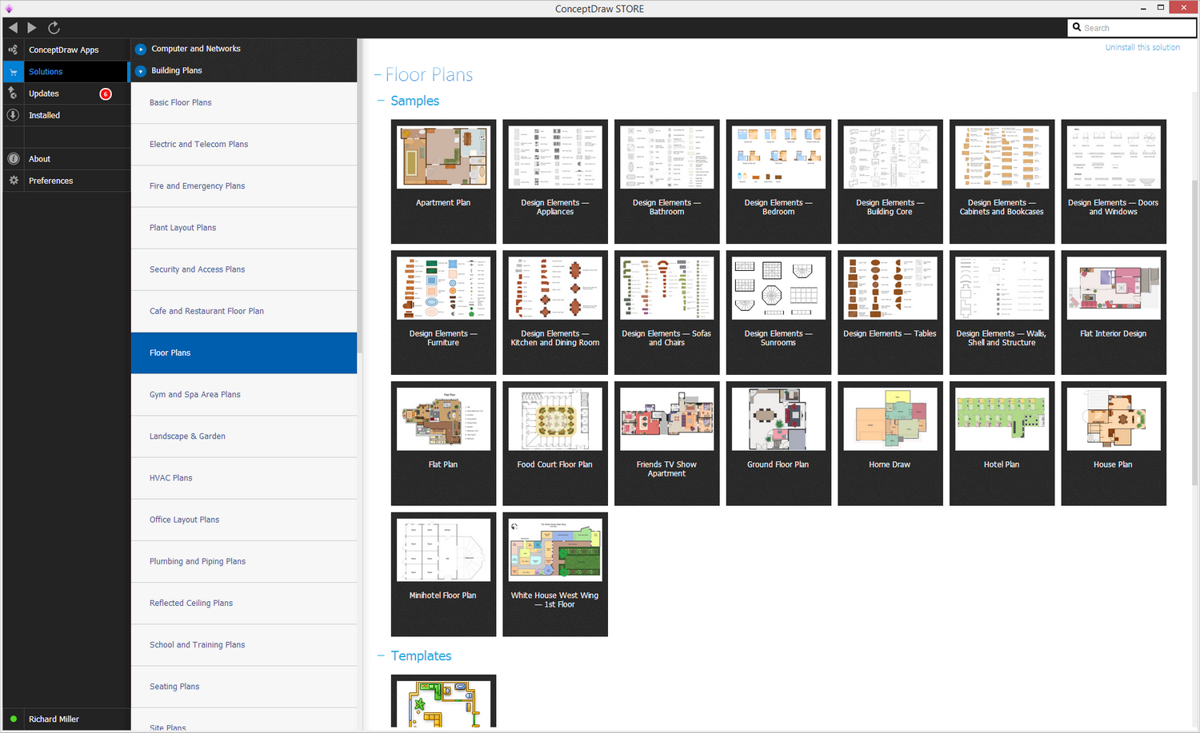1200x733 pixels.
Task: Click the Refresh icon
Action: tap(54, 28)
